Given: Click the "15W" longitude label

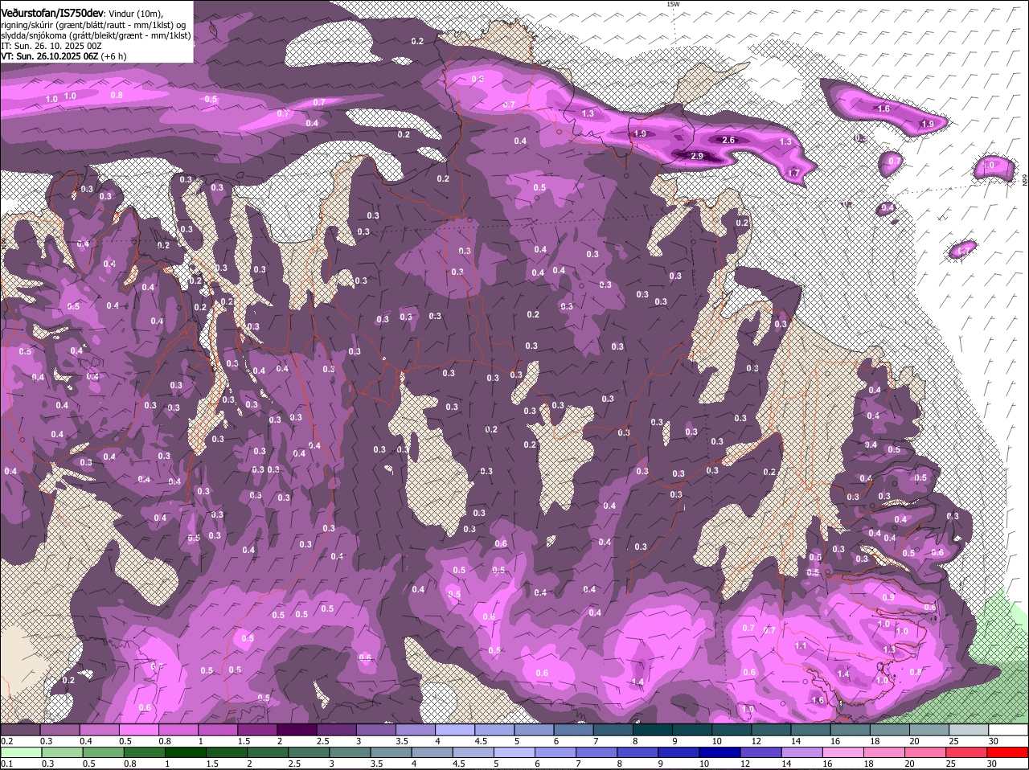Looking at the screenshot, I should tap(673, 5).
